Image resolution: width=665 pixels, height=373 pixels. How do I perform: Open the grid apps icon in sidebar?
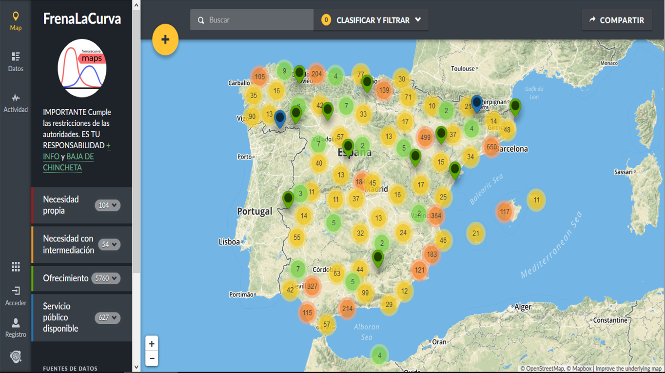coord(16,267)
